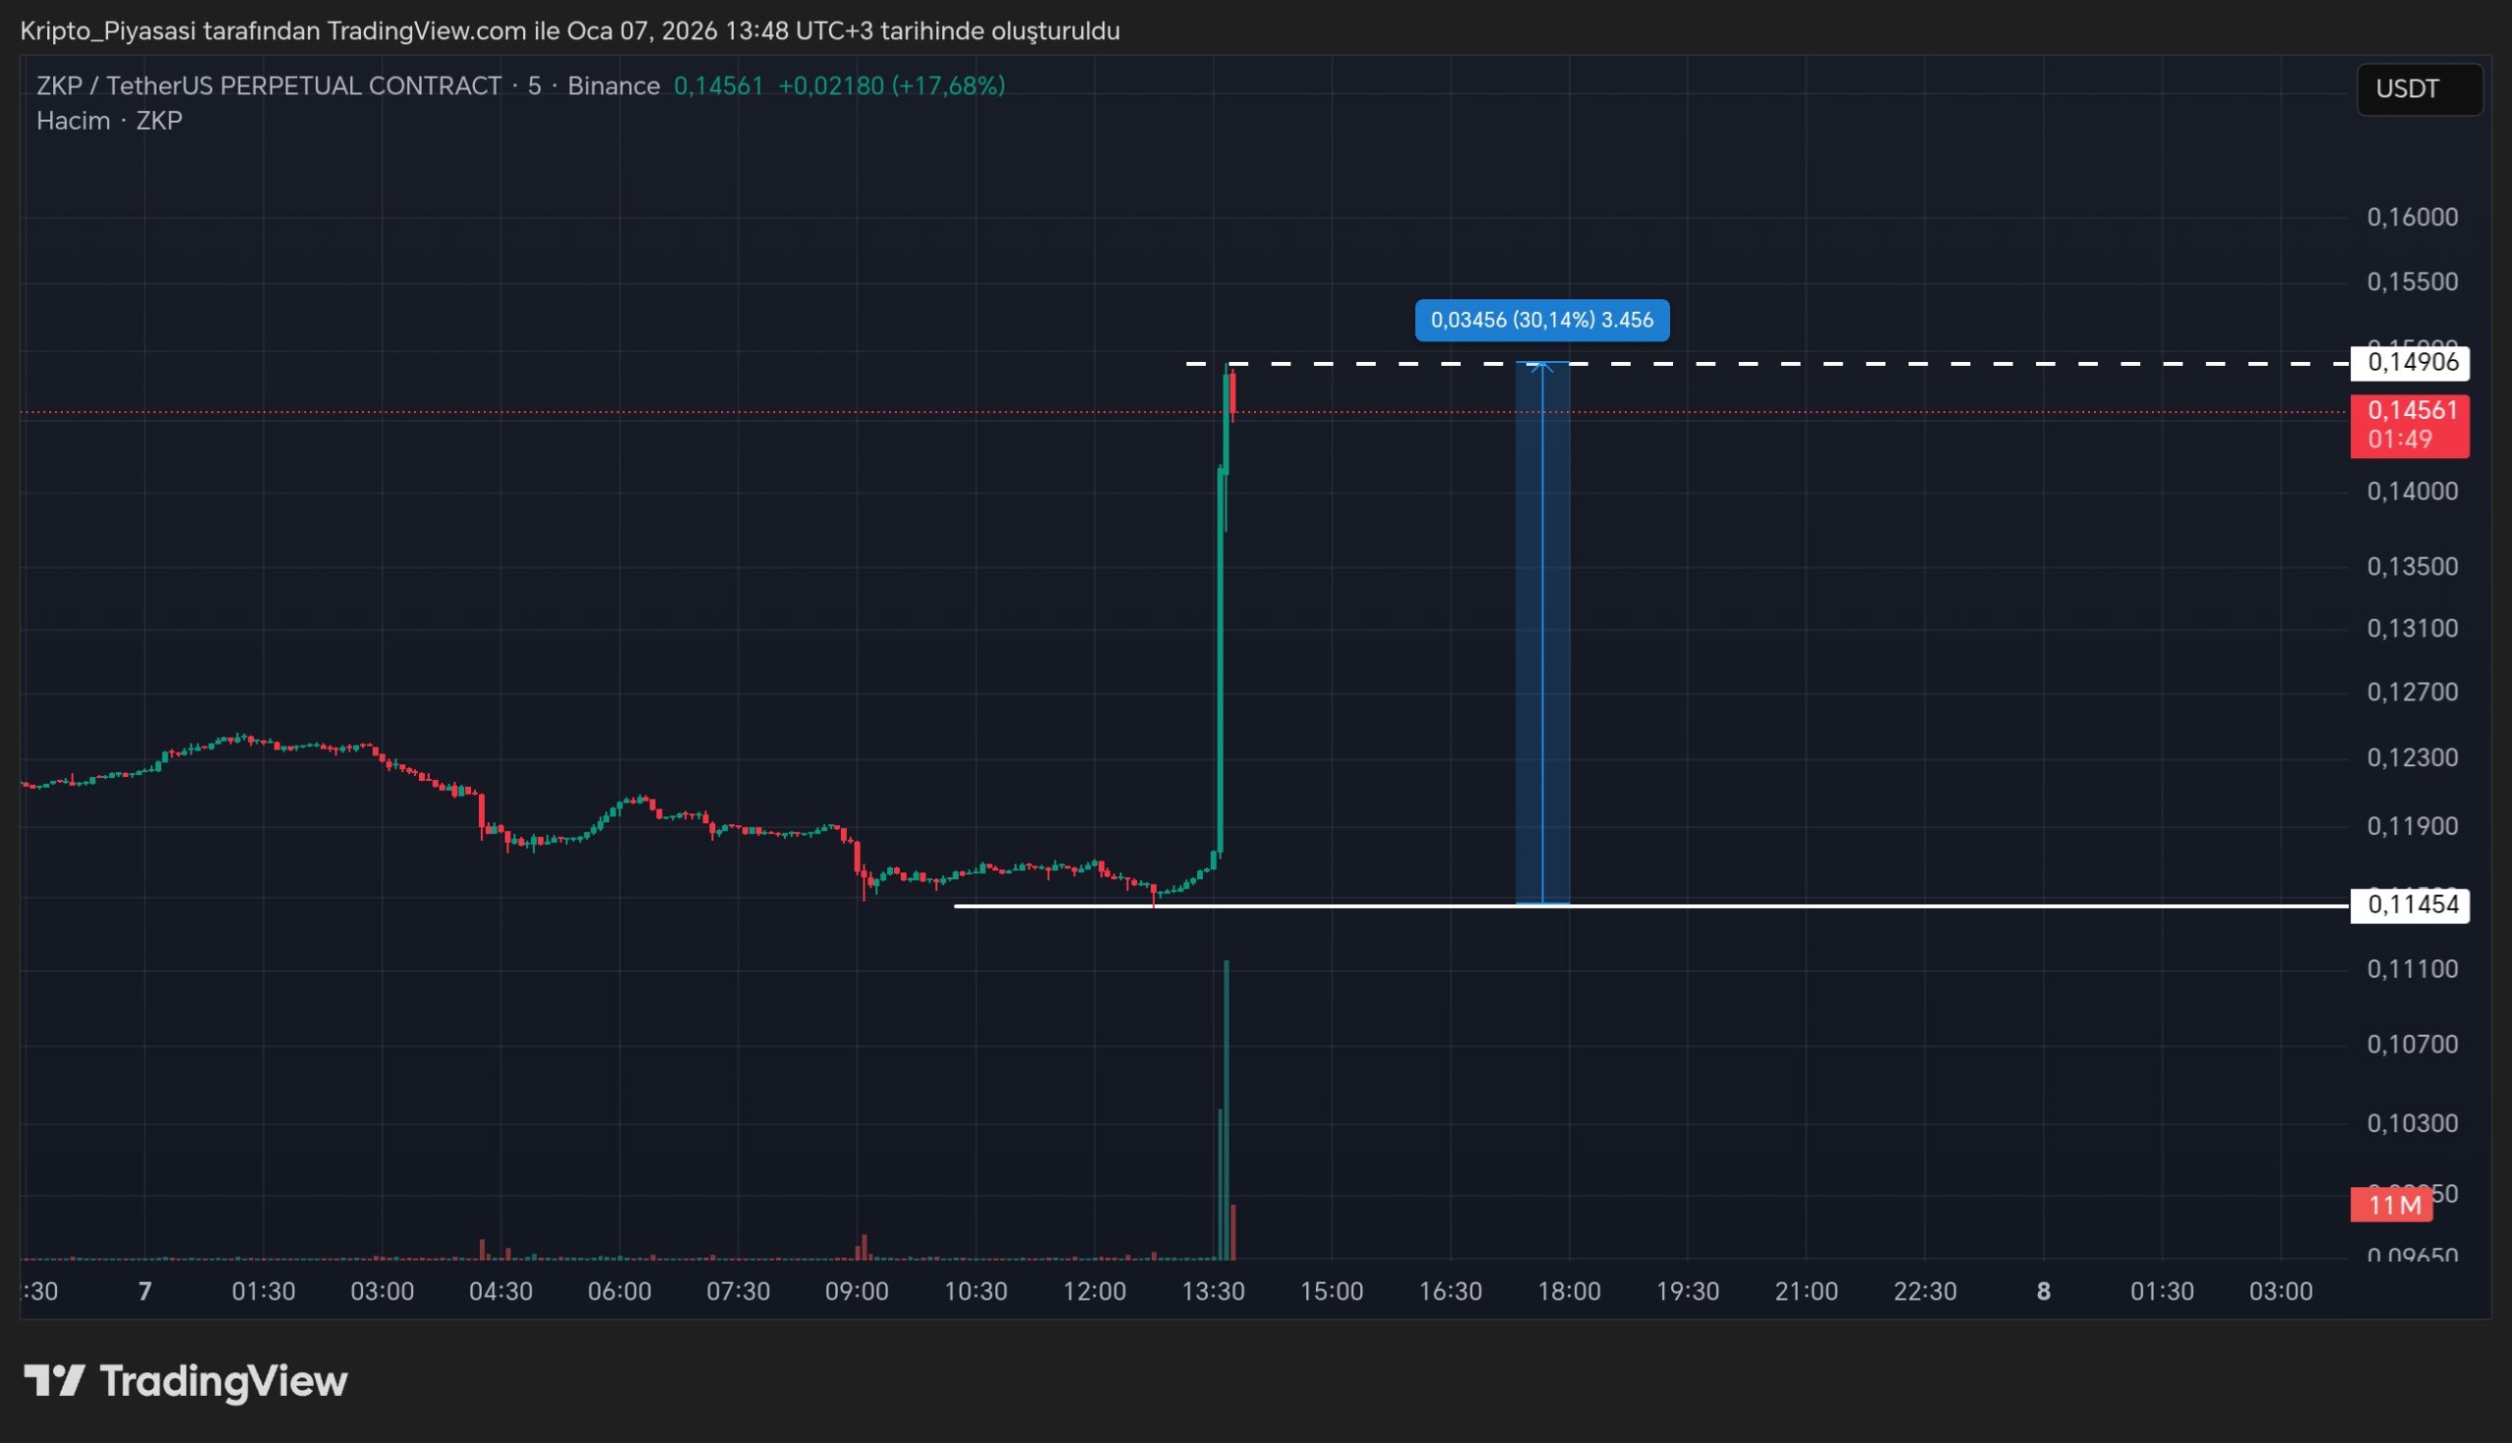Click the 18:00 time axis label
The width and height of the screenshot is (2512, 1443).
click(x=1568, y=1291)
